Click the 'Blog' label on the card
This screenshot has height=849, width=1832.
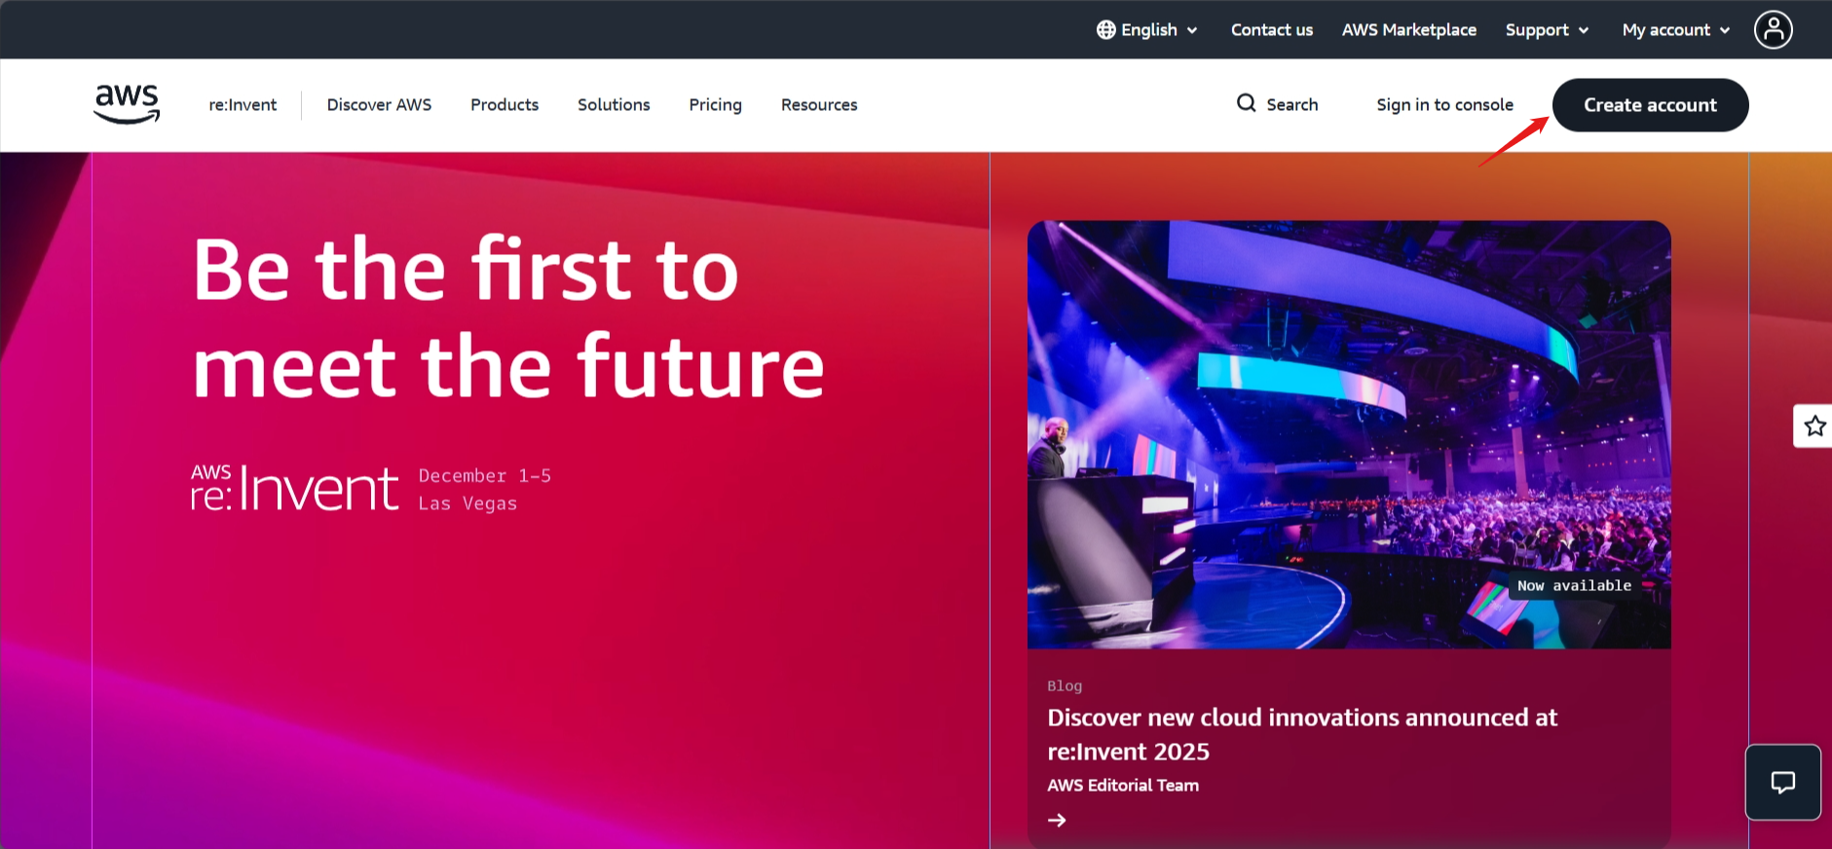point(1065,686)
